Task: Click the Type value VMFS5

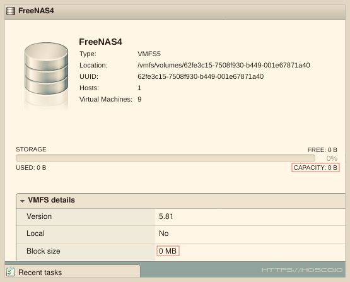Action: 149,54
